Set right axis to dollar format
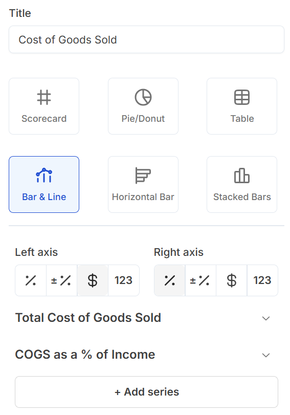The image size is (290, 415). tap(232, 280)
